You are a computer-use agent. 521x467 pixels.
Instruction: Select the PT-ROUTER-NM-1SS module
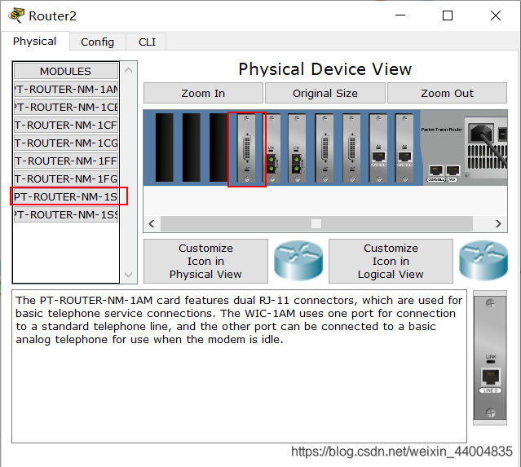click(x=66, y=214)
